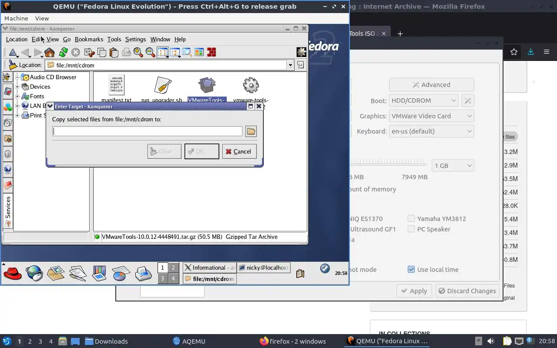Print the current Konqueror view
The width and height of the screenshot is (557, 348).
tap(126, 53)
